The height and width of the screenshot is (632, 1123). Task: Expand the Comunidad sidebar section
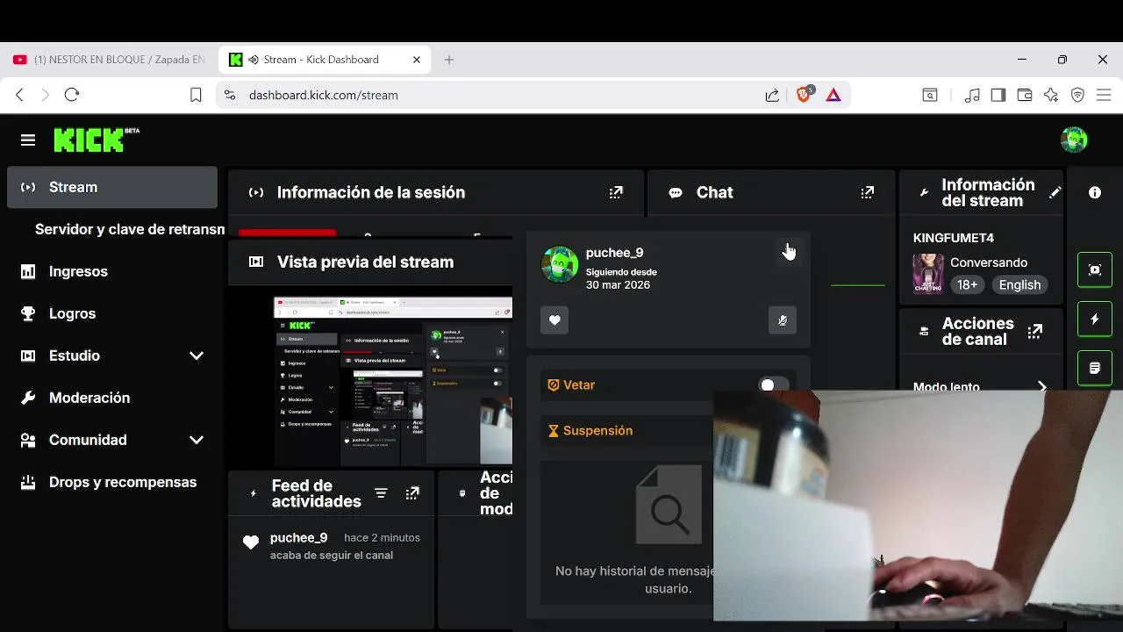tap(197, 440)
